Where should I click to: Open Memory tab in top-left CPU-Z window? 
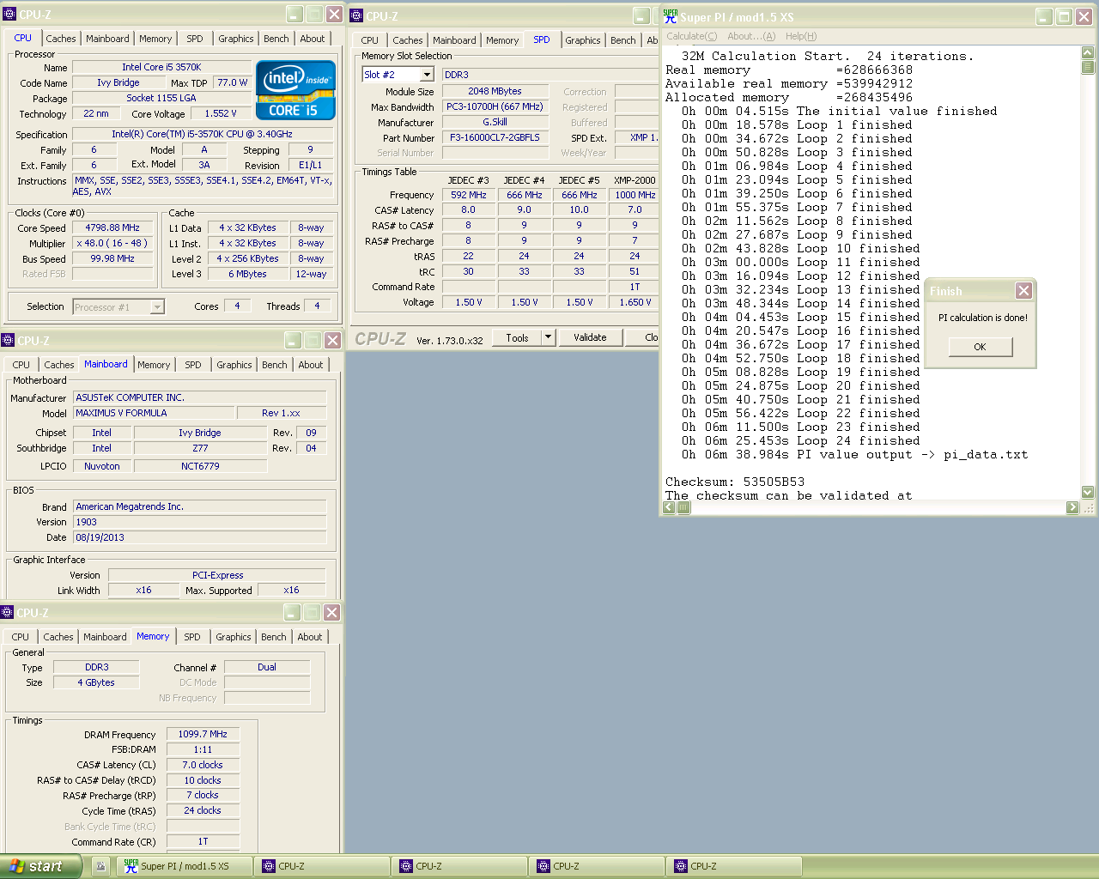(155, 39)
